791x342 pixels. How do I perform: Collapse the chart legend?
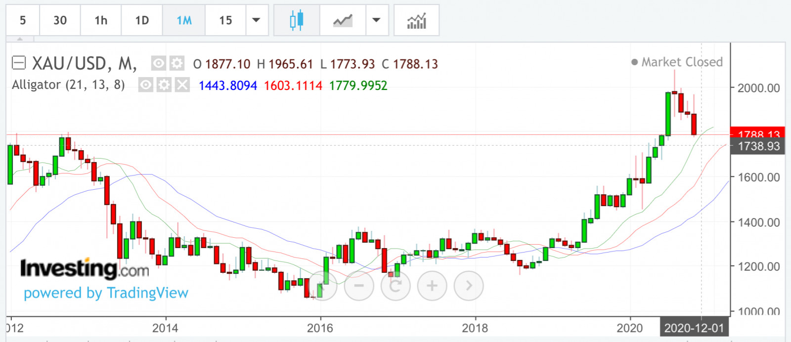(19, 63)
